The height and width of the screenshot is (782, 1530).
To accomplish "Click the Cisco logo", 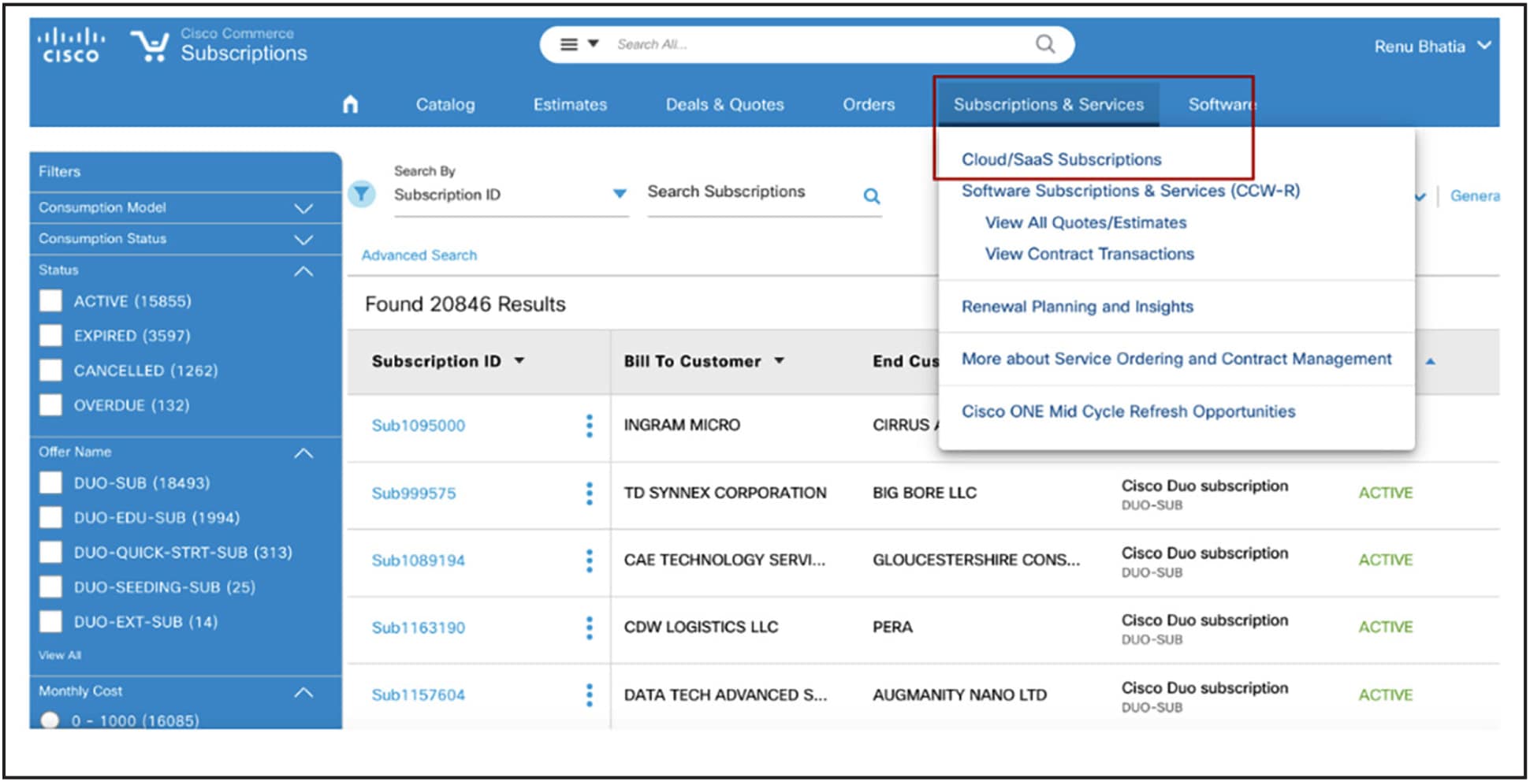I will point(71,45).
